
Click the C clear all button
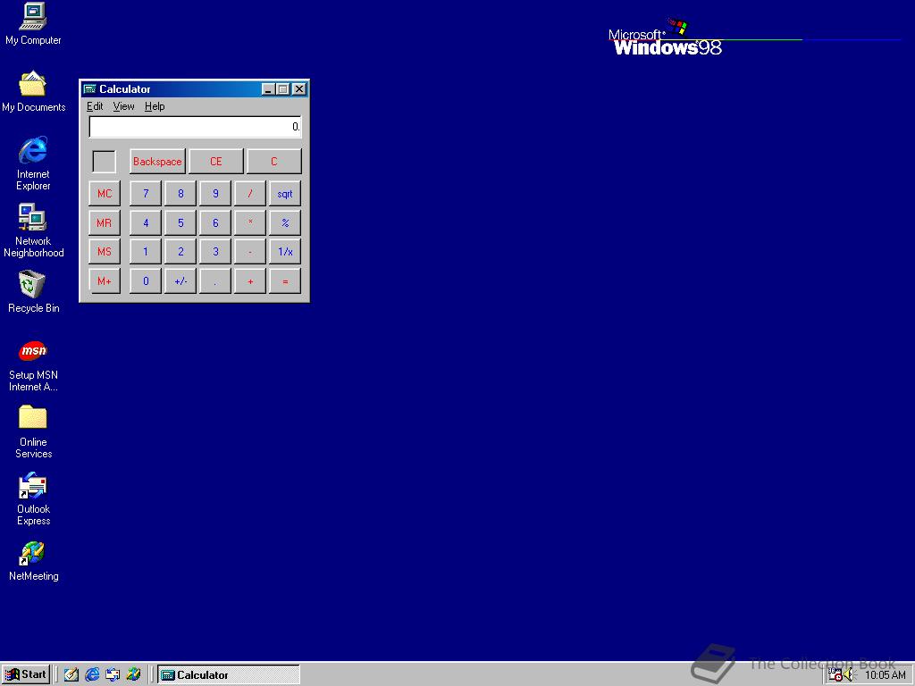pos(274,162)
